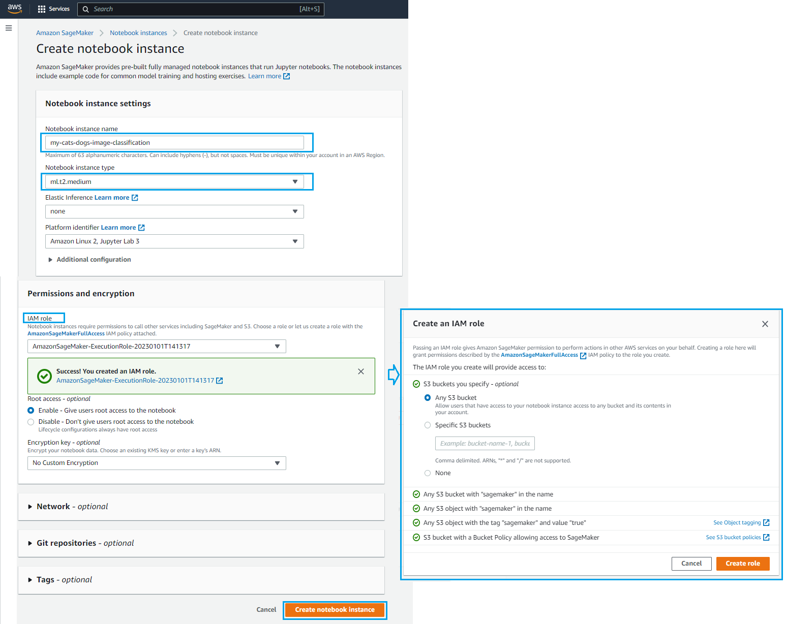The image size is (785, 624).
Task: Open AmazonSageMakerFullAccess policy link icon
Action: tap(583, 355)
